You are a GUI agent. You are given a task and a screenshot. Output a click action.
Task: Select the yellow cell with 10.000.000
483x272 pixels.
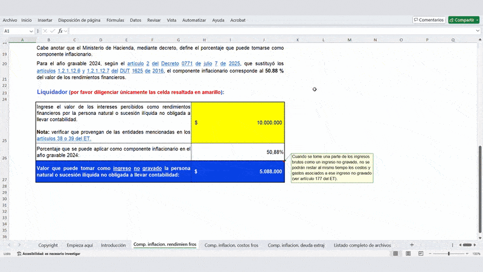point(237,122)
